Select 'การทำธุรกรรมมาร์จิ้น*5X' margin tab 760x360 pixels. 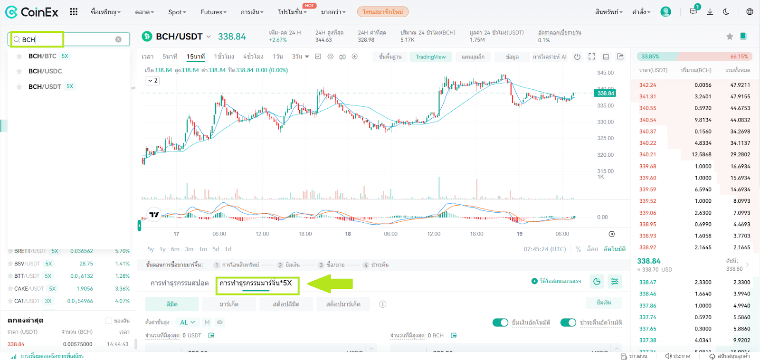[256, 283]
